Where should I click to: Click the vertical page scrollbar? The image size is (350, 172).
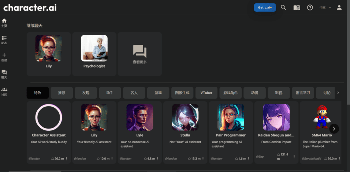click(348, 52)
